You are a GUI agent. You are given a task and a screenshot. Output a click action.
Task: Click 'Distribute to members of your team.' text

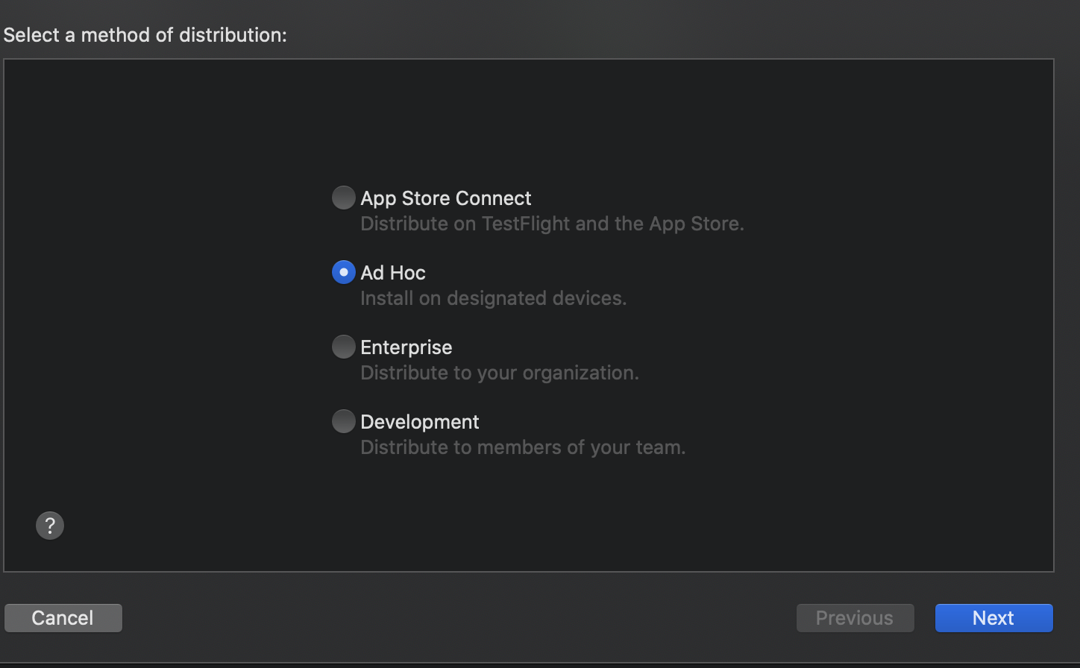click(523, 447)
